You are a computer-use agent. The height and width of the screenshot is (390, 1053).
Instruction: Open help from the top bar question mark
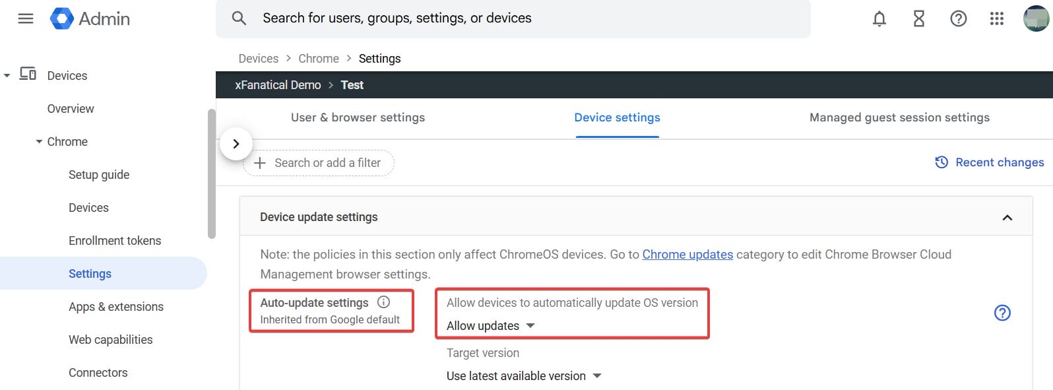point(958,18)
